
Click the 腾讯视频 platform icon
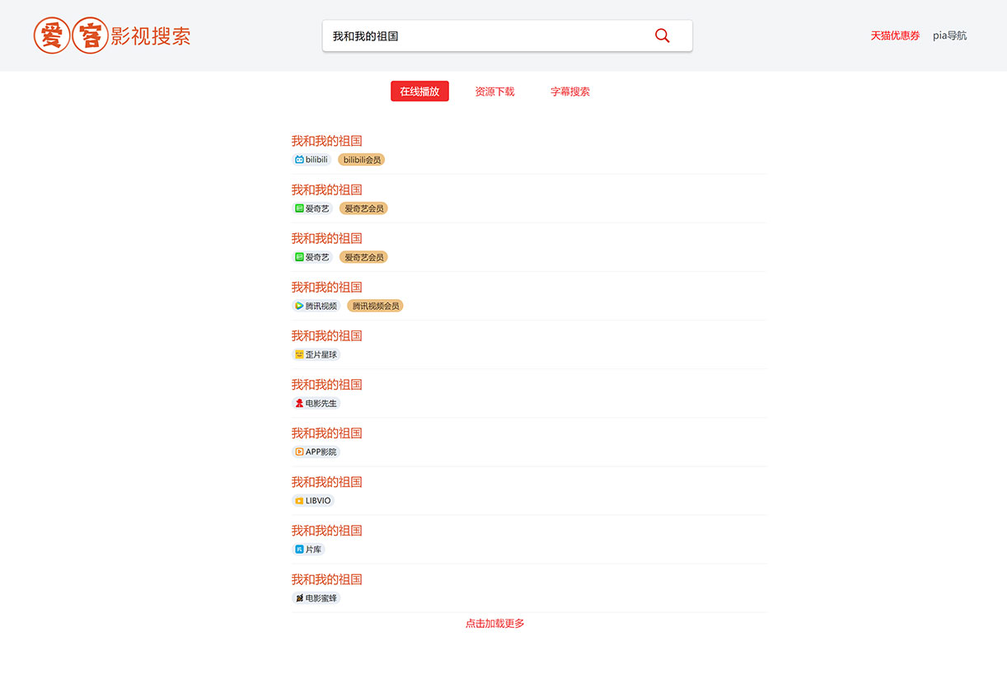300,306
